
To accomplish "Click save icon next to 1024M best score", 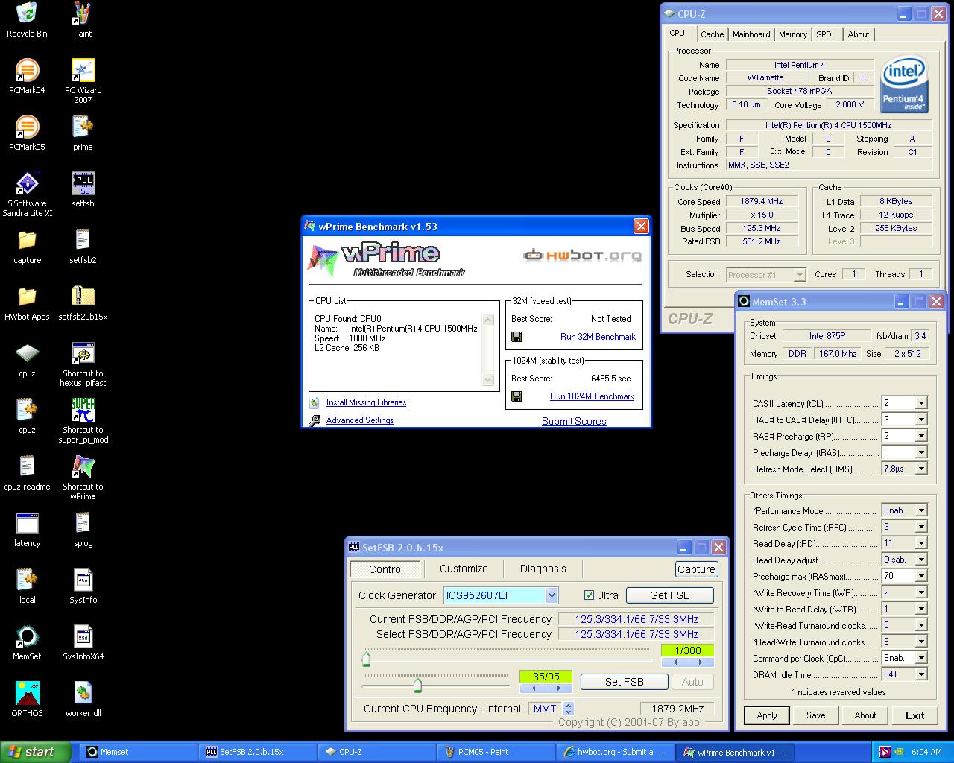I will point(517,396).
